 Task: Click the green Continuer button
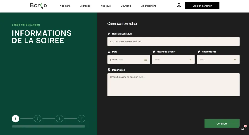pyautogui.click(x=222, y=124)
